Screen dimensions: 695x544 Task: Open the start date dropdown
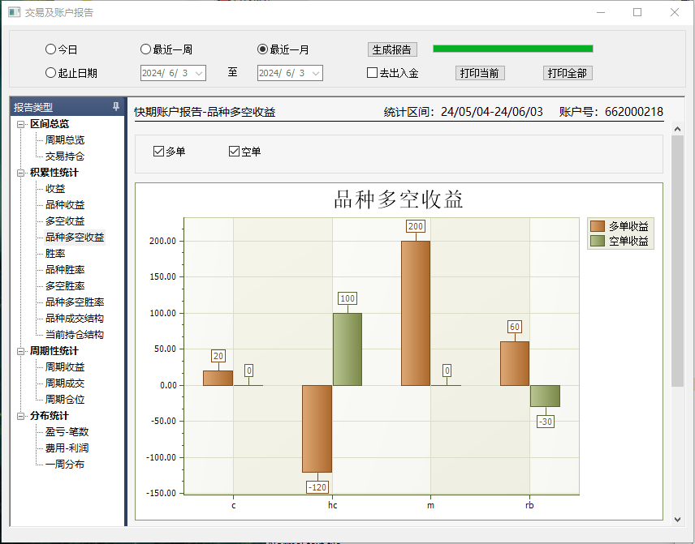click(199, 73)
